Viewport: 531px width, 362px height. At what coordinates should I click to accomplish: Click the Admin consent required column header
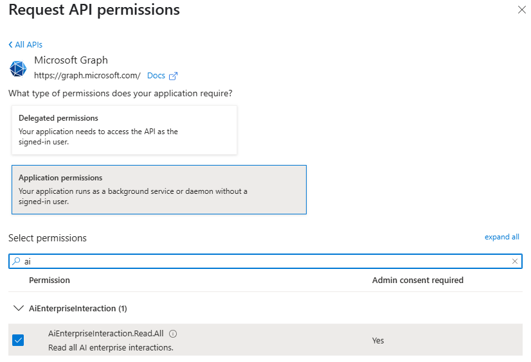417,280
